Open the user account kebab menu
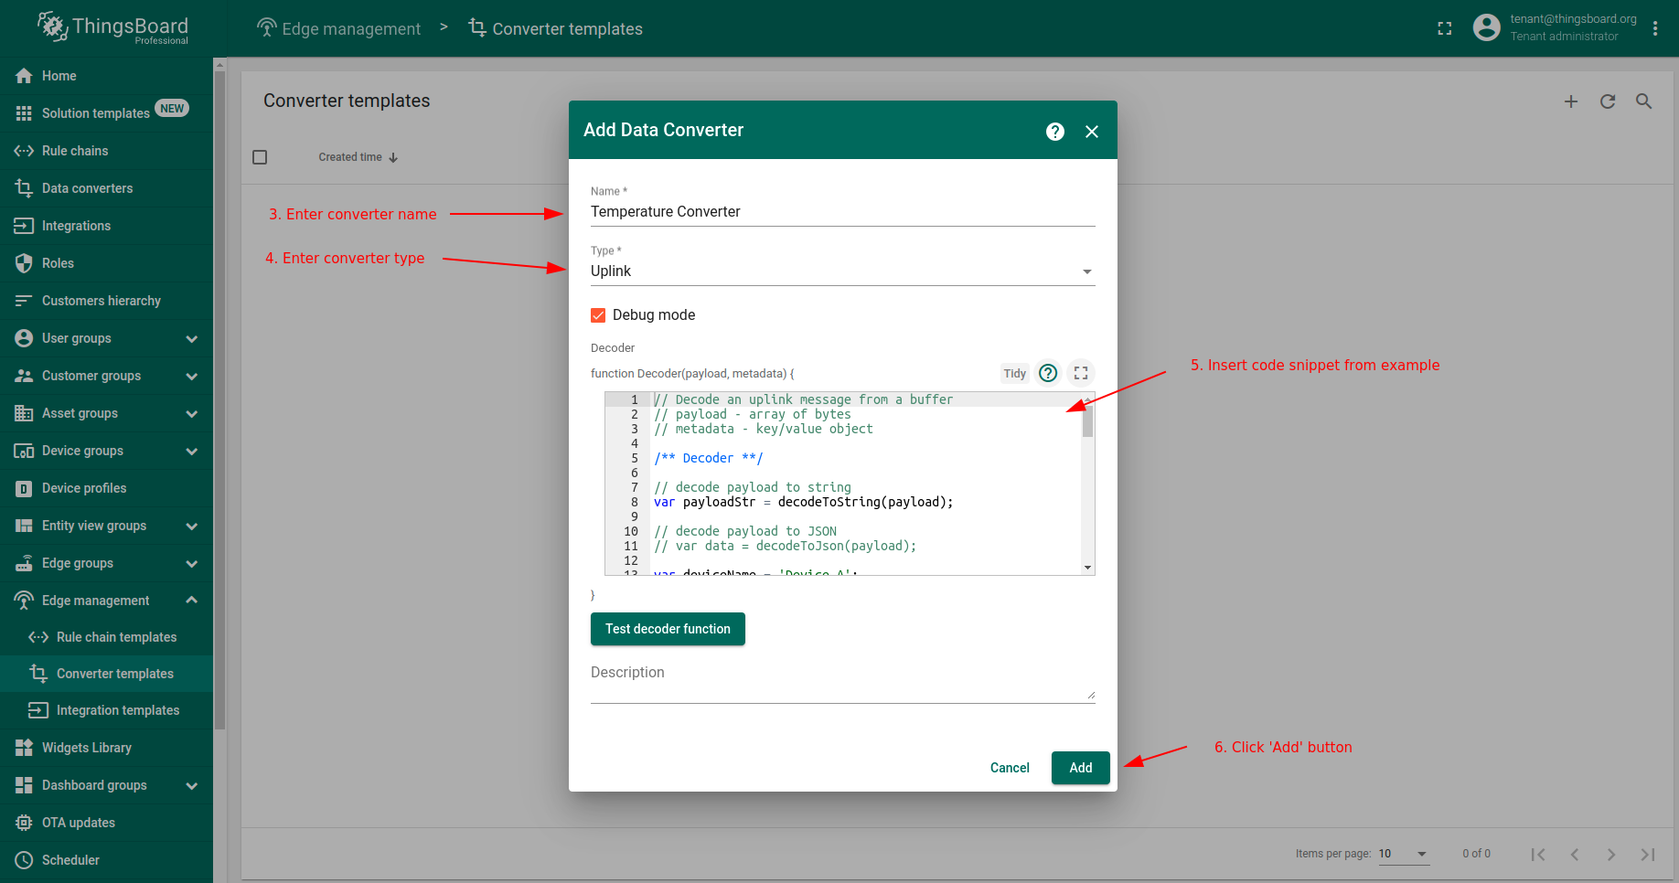This screenshot has width=1679, height=883. [x=1654, y=28]
